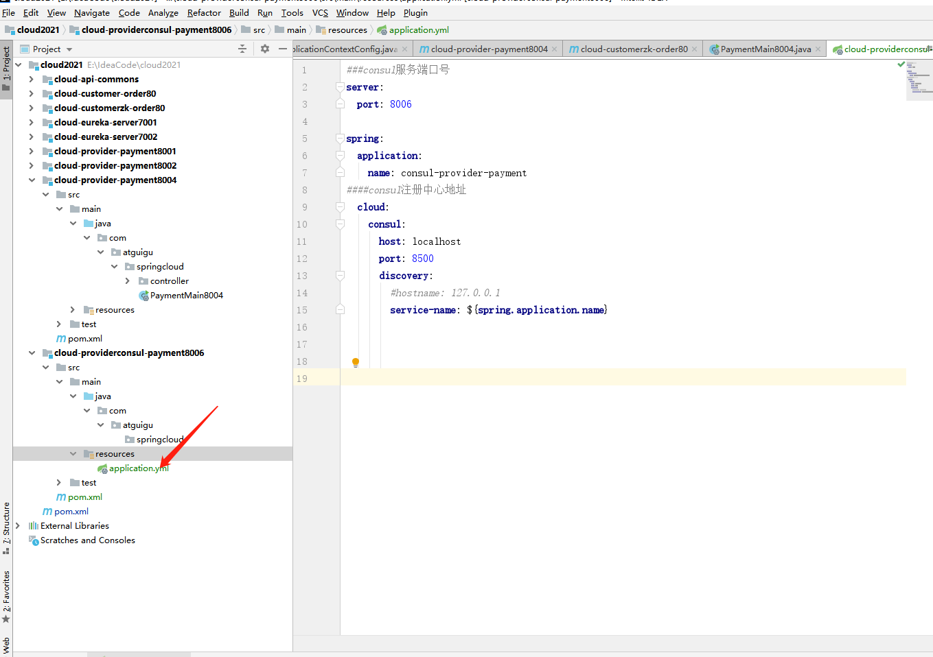Switch to cloud-customerzk-order80 editor tab
This screenshot has width=933, height=657.
pos(634,49)
